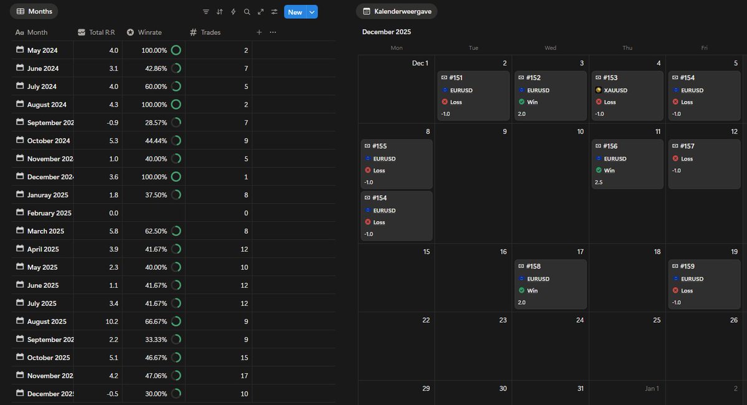Open the July 2025 page
The image size is (747, 405).
(x=42, y=303)
